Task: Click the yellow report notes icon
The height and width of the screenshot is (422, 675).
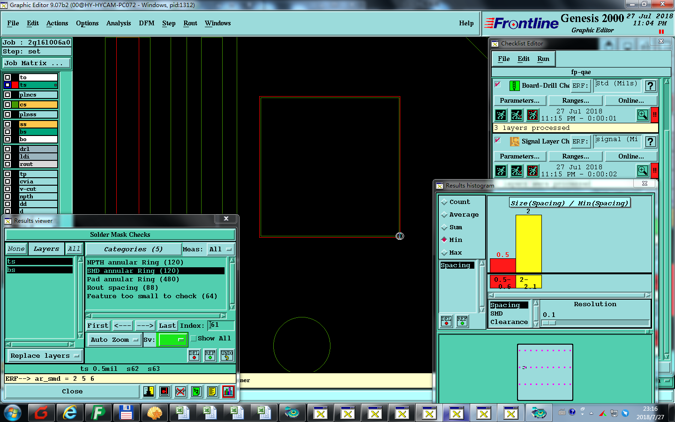Action: point(212,392)
